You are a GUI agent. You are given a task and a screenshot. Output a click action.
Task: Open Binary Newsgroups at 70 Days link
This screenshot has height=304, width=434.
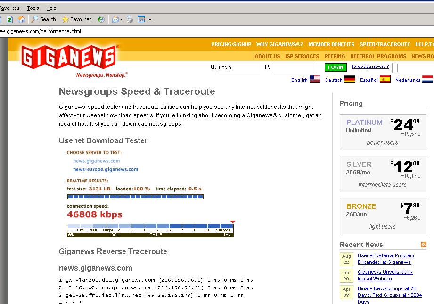click(390, 295)
